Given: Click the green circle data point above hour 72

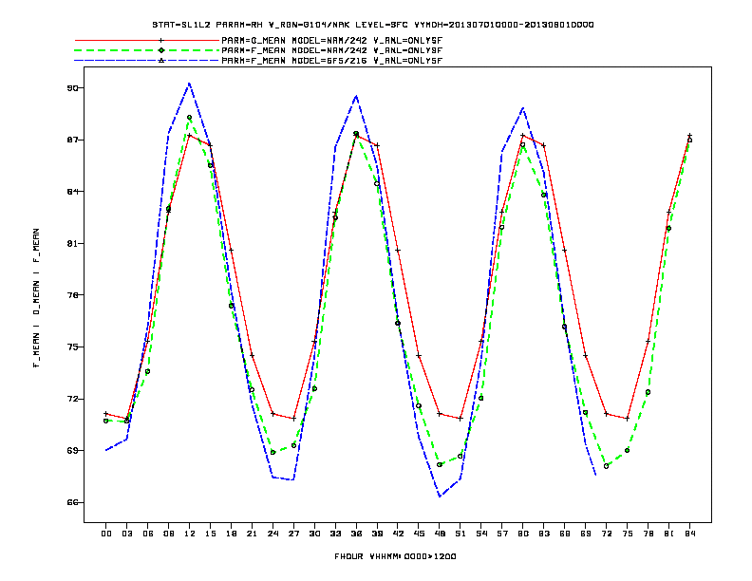Looking at the screenshot, I should tap(606, 466).
